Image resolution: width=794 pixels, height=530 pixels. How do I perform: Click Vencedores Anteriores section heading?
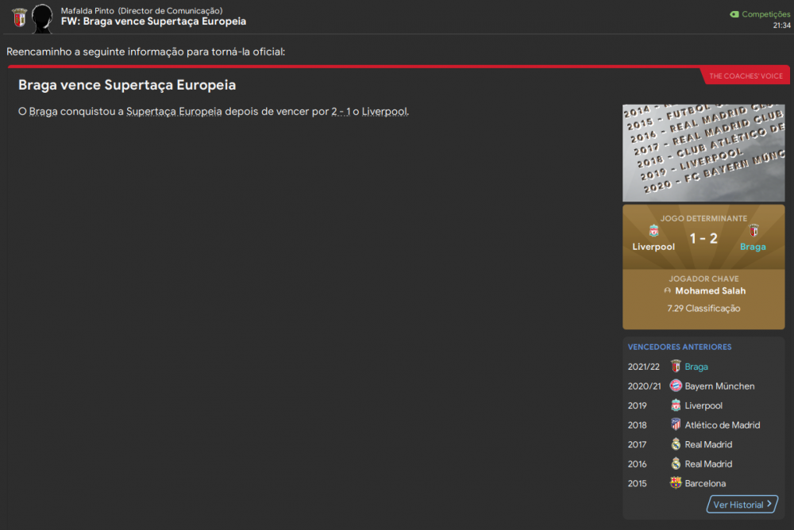pyautogui.click(x=680, y=347)
